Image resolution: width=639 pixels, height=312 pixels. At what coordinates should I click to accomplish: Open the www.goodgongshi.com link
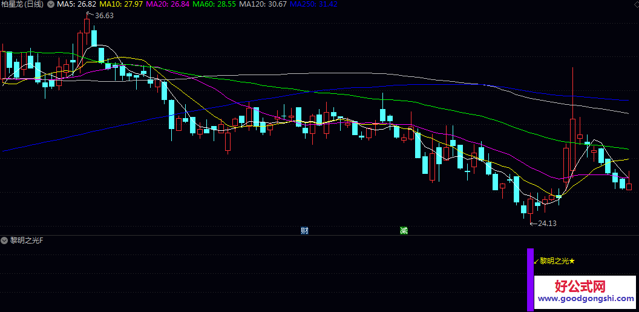click(586, 299)
